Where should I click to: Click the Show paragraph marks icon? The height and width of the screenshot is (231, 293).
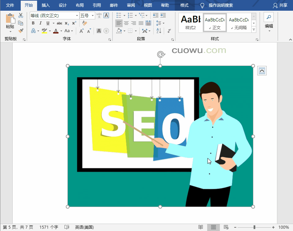coord(169,31)
